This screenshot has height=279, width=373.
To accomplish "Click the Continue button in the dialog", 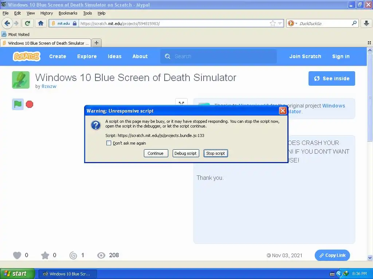I will click(x=156, y=153).
